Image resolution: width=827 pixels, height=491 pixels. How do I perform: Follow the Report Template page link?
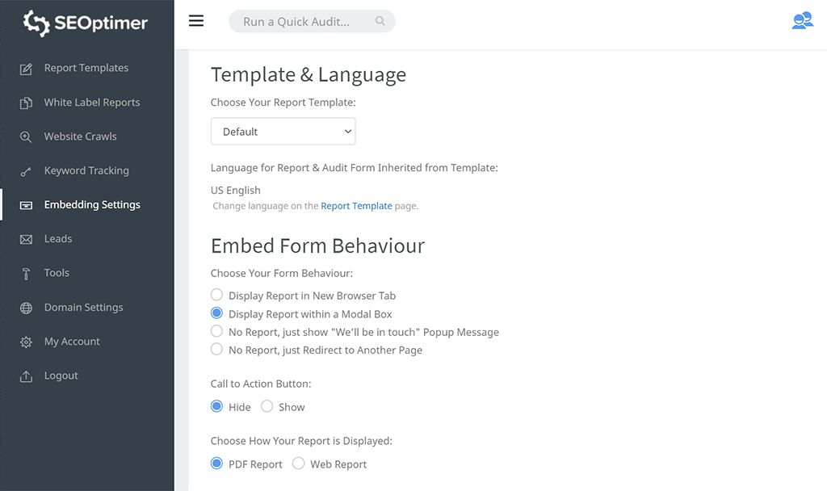[x=356, y=206]
